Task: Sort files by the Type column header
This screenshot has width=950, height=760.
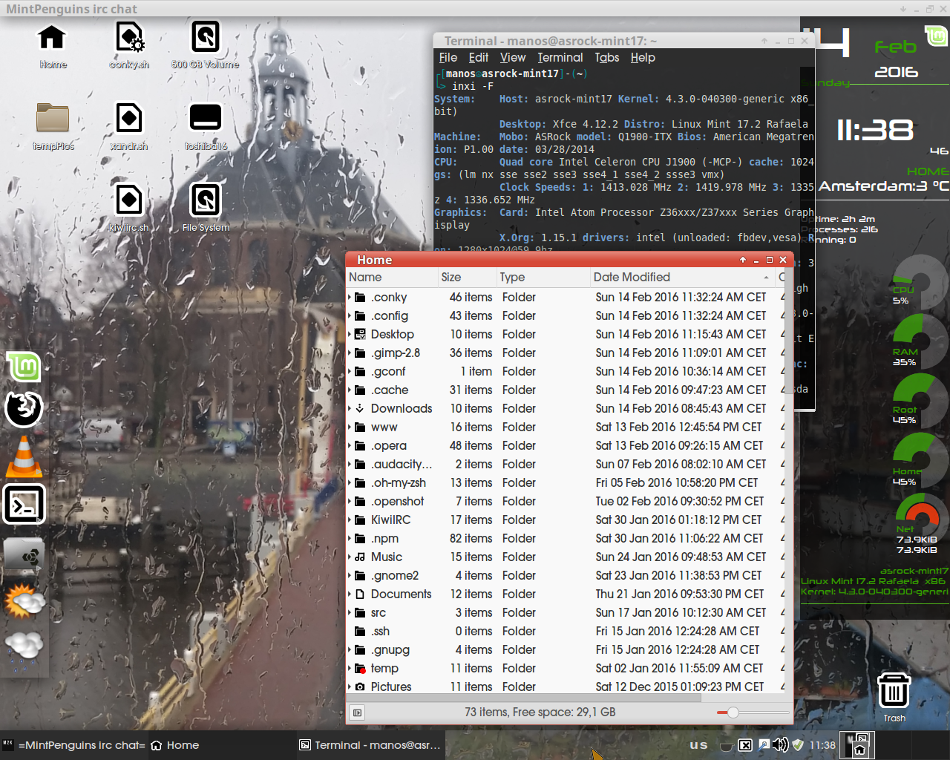Action: 543,277
